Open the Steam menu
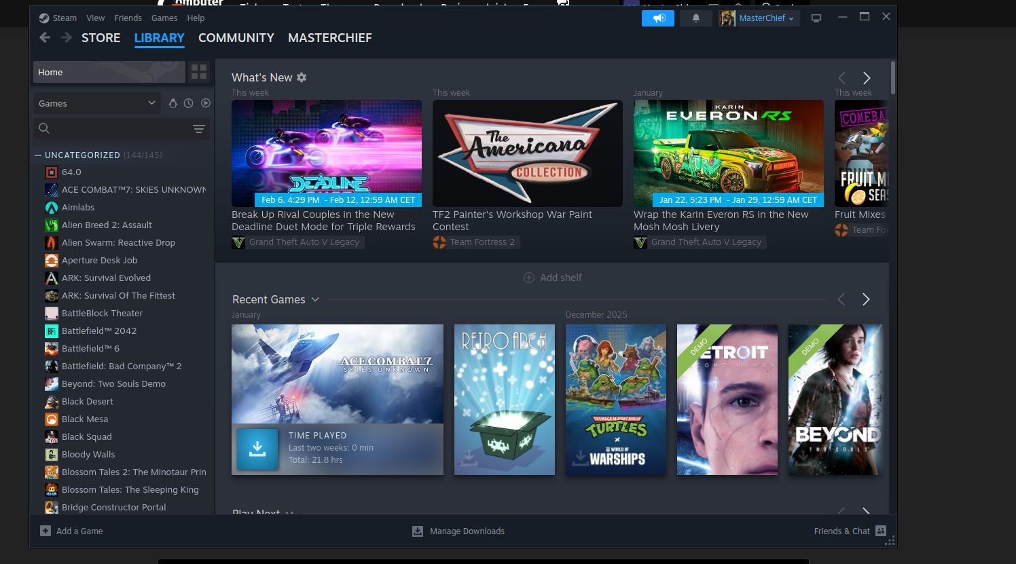1016x564 pixels. (65, 18)
